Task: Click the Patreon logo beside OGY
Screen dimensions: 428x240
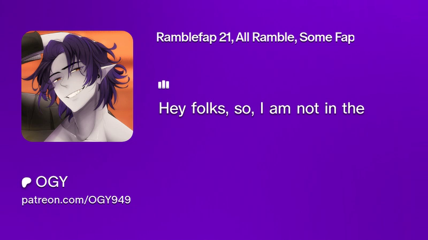Action: [x=26, y=182]
